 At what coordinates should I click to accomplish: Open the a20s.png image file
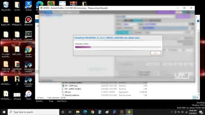tap(17, 96)
